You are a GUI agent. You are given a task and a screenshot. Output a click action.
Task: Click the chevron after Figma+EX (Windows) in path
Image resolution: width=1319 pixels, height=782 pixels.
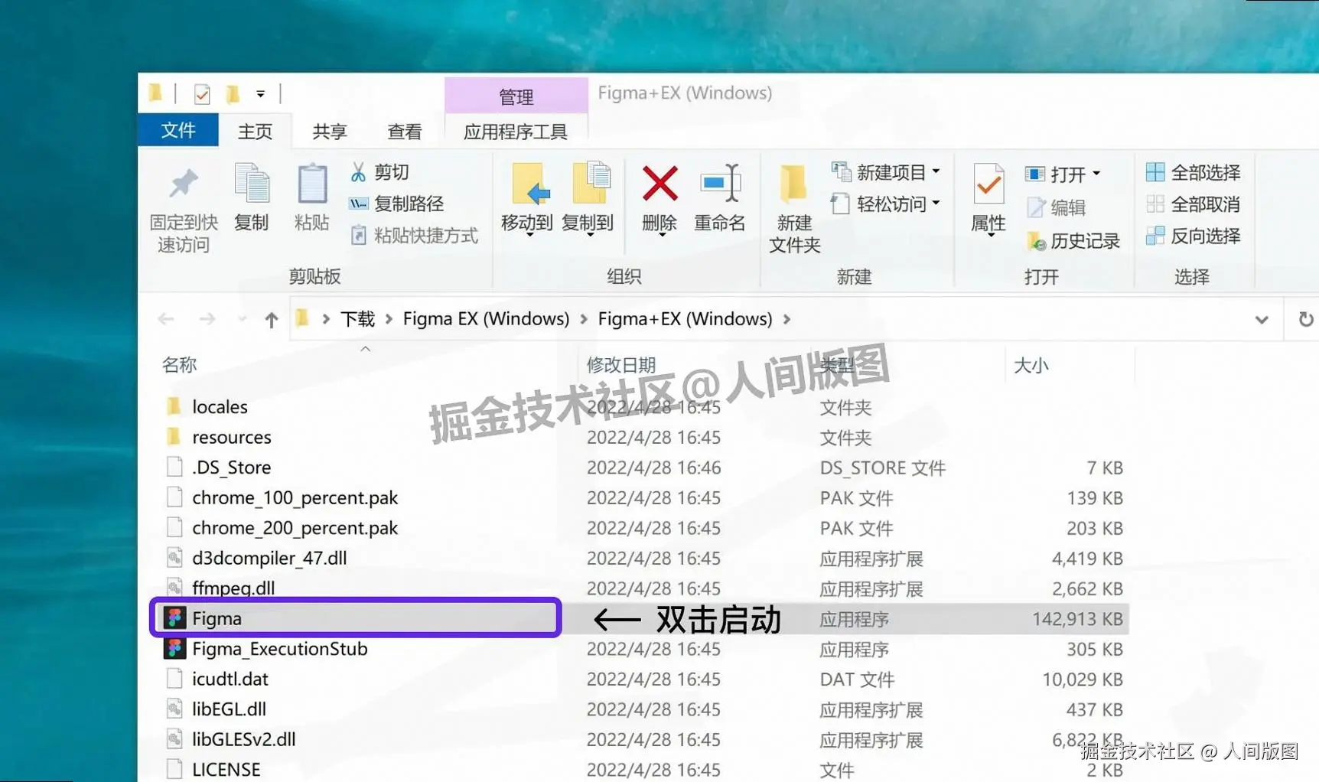(787, 319)
